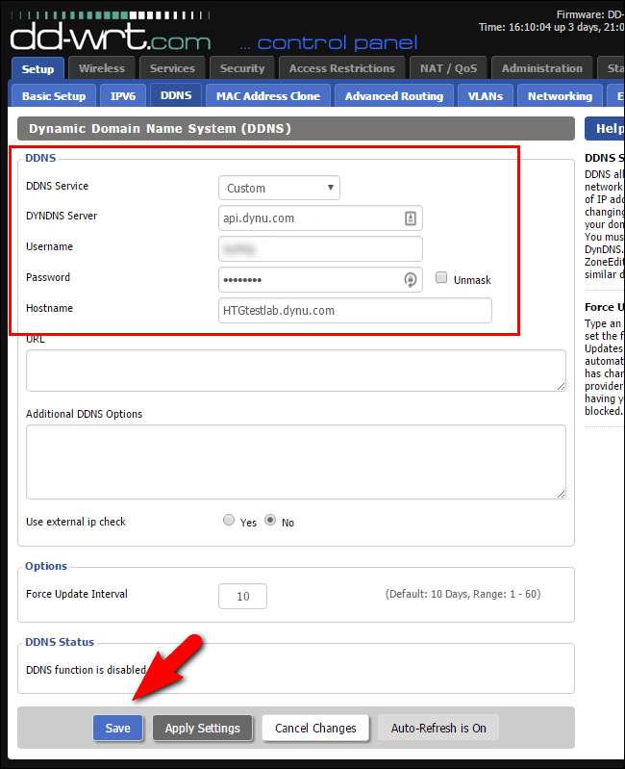Click the 'Unmask' label text

(x=472, y=280)
